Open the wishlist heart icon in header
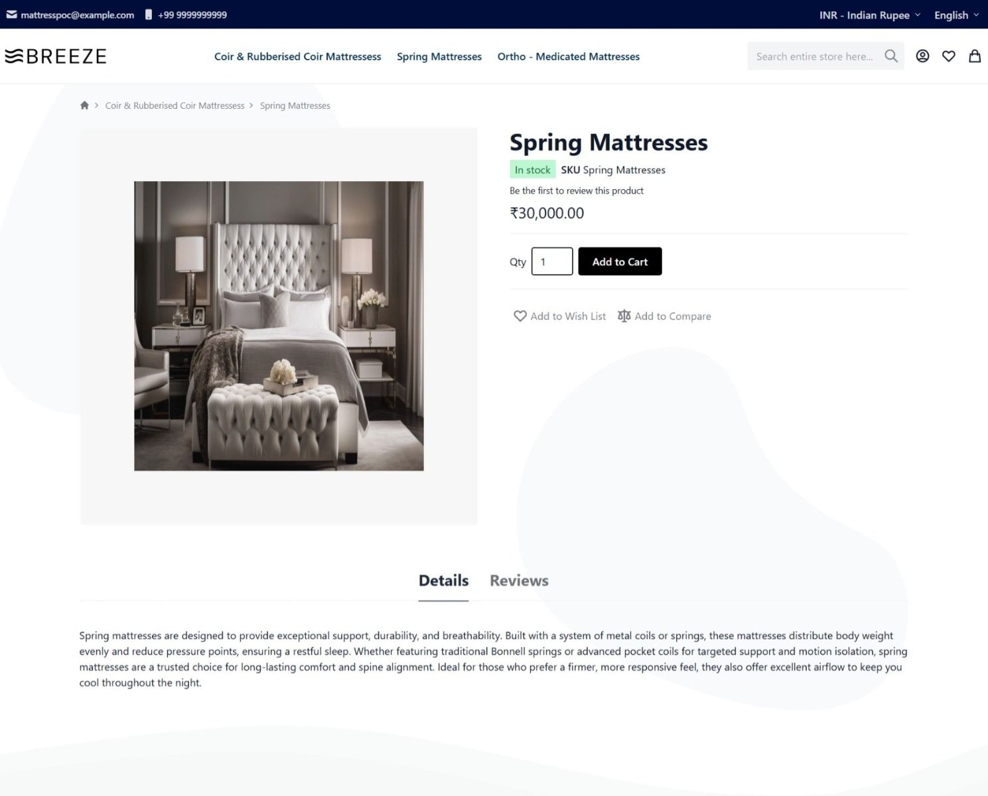988x796 pixels. point(949,56)
